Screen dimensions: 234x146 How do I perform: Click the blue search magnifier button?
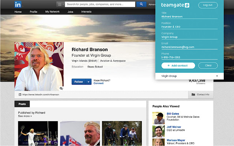[141, 4]
